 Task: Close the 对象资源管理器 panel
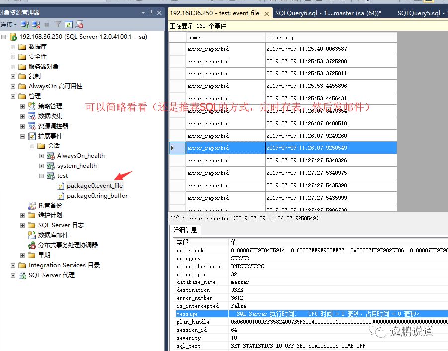159,13
